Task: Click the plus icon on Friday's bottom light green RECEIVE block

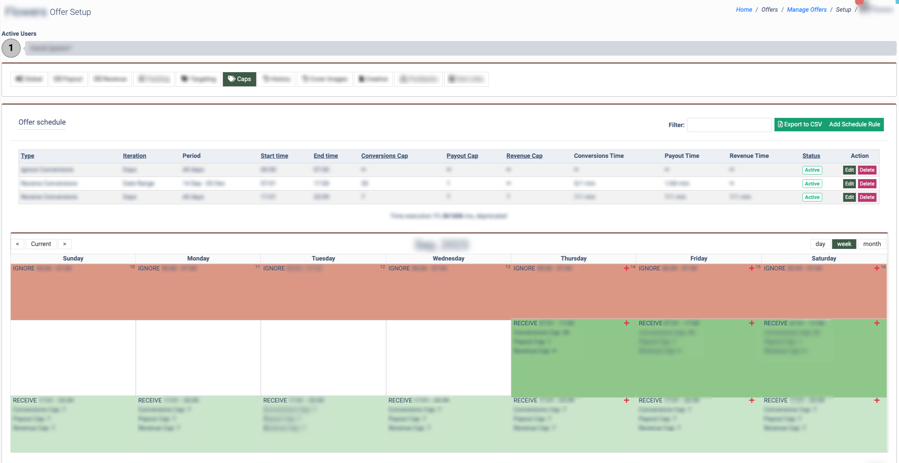Action: click(x=751, y=400)
